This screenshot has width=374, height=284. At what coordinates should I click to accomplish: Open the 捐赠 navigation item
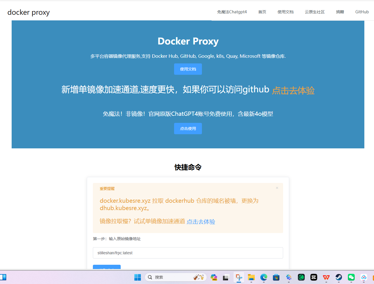(x=340, y=12)
